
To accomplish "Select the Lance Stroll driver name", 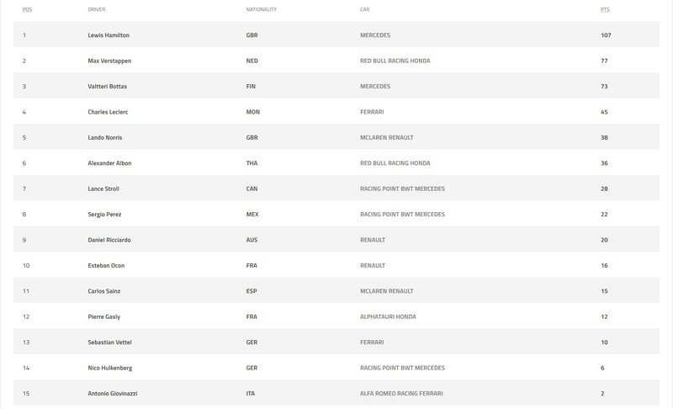I will [103, 189].
